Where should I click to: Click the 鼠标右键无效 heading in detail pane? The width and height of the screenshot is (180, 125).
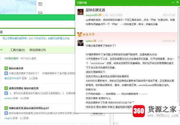pos(95,10)
